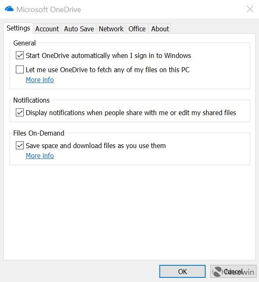Switch to the Account tab
Screen dimensions: 259x282
click(47, 29)
